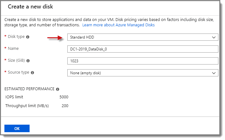This screenshot has width=225, height=140.
Task: Click the Source type info icon
Action: click(32, 73)
